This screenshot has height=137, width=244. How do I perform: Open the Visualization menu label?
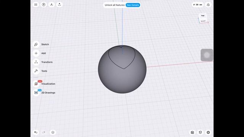48,84
